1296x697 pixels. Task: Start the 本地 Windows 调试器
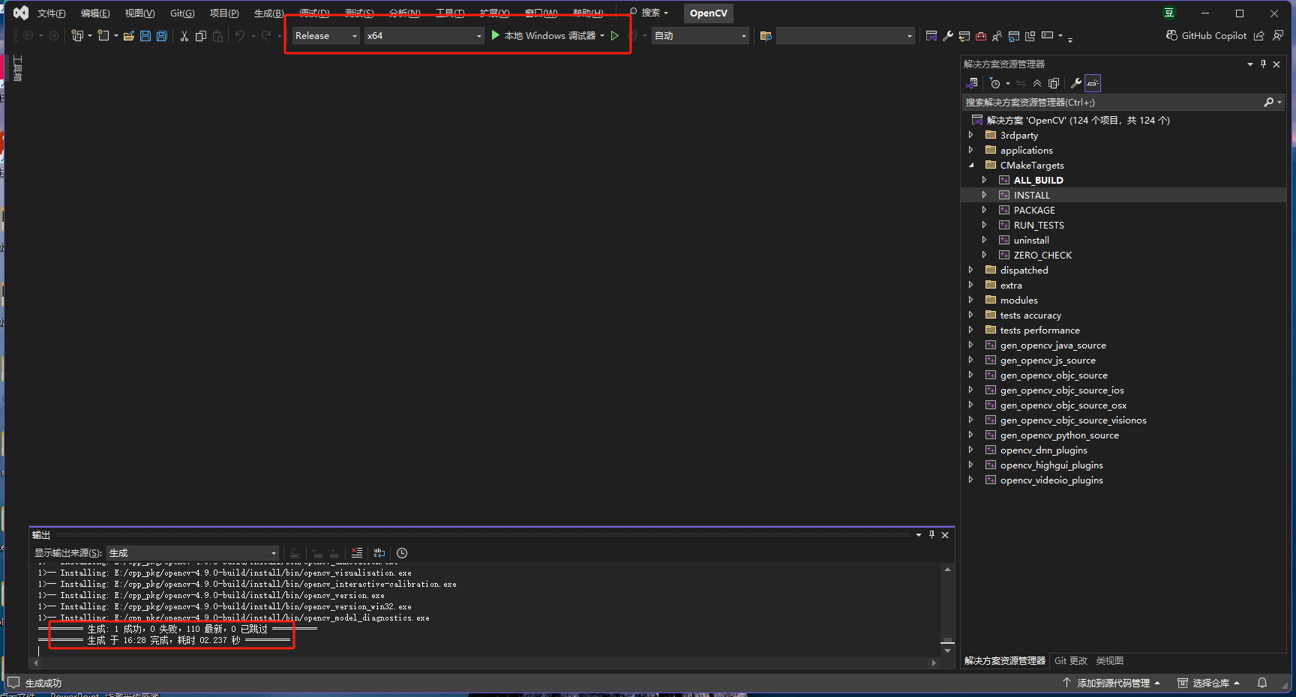550,35
